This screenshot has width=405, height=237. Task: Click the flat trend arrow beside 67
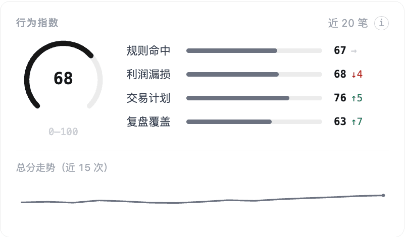(x=353, y=51)
